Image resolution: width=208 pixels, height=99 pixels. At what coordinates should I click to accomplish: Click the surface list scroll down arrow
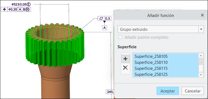coord(201,75)
